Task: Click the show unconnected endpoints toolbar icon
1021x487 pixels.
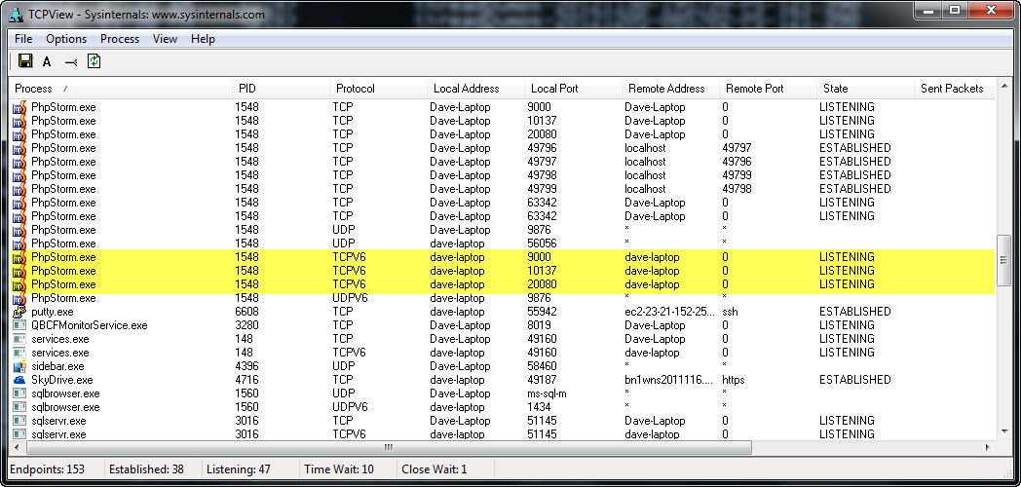Action: point(71,62)
